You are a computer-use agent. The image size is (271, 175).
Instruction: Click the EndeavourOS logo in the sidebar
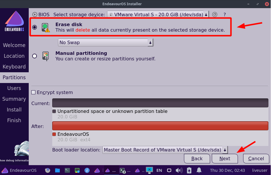tap(14, 21)
